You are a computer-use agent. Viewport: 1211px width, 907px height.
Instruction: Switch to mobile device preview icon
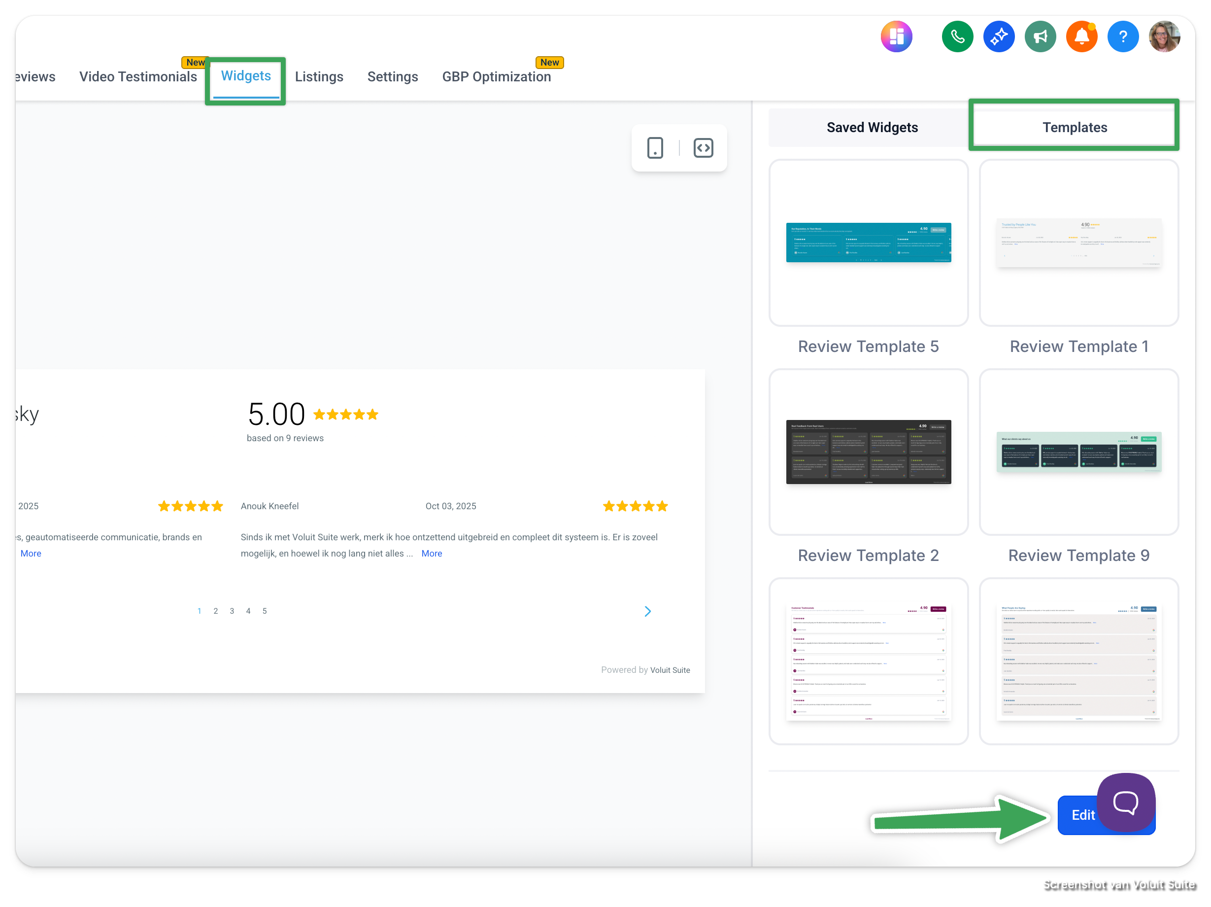[x=655, y=148]
